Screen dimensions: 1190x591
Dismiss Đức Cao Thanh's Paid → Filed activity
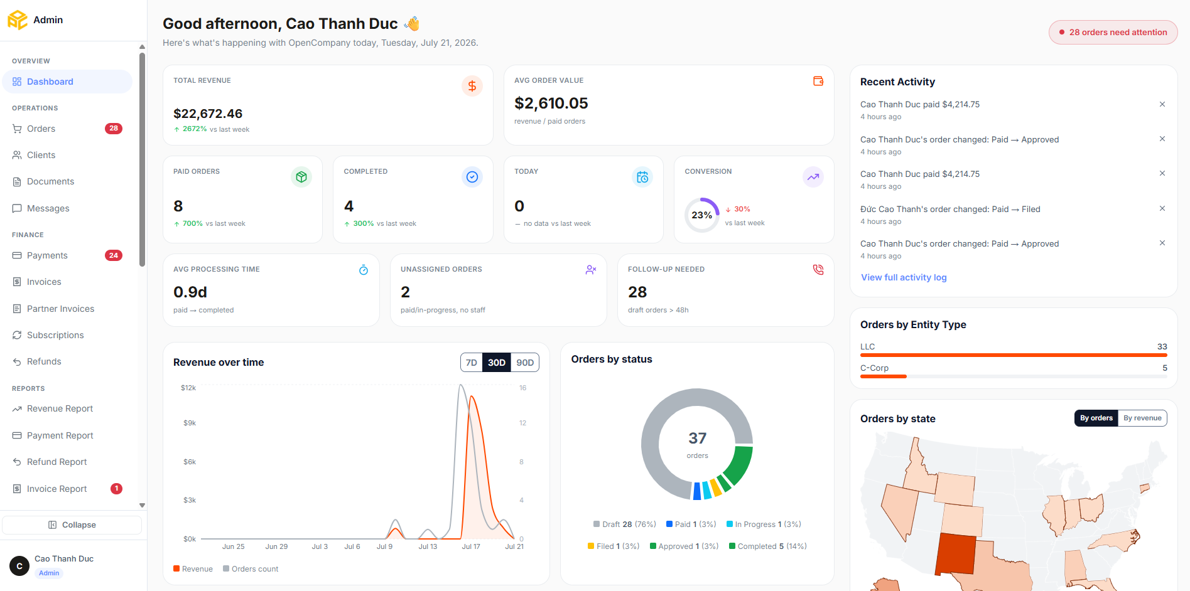tap(1162, 208)
